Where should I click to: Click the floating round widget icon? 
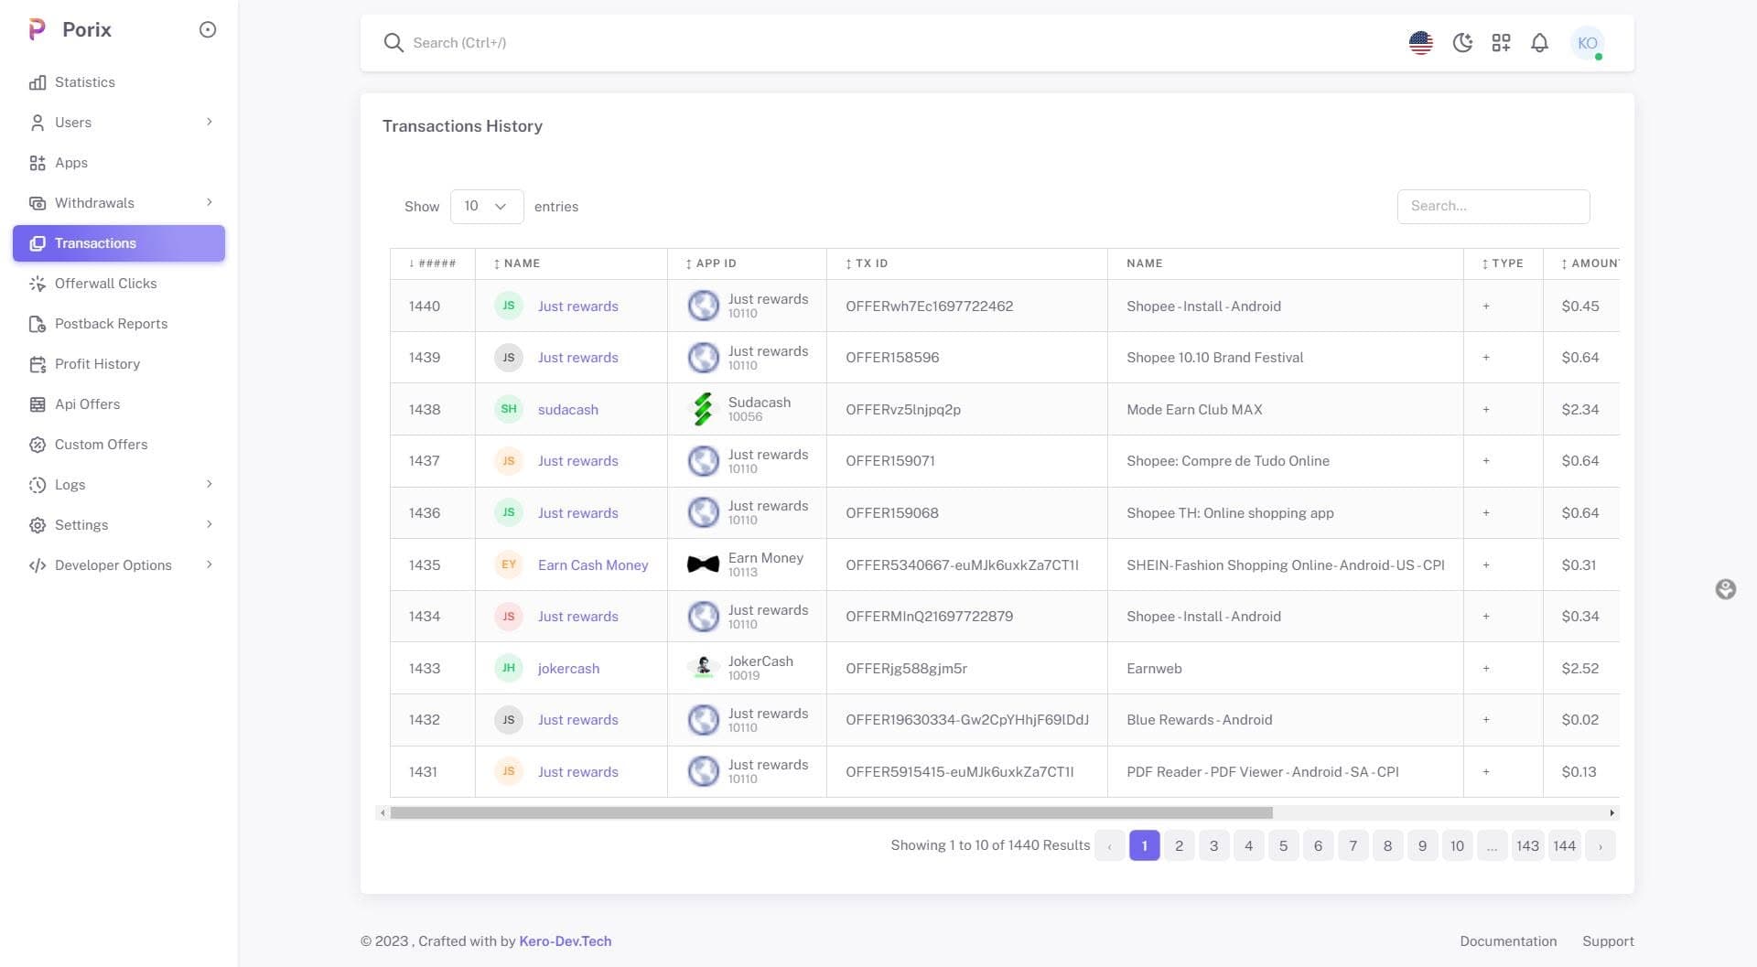(1725, 589)
